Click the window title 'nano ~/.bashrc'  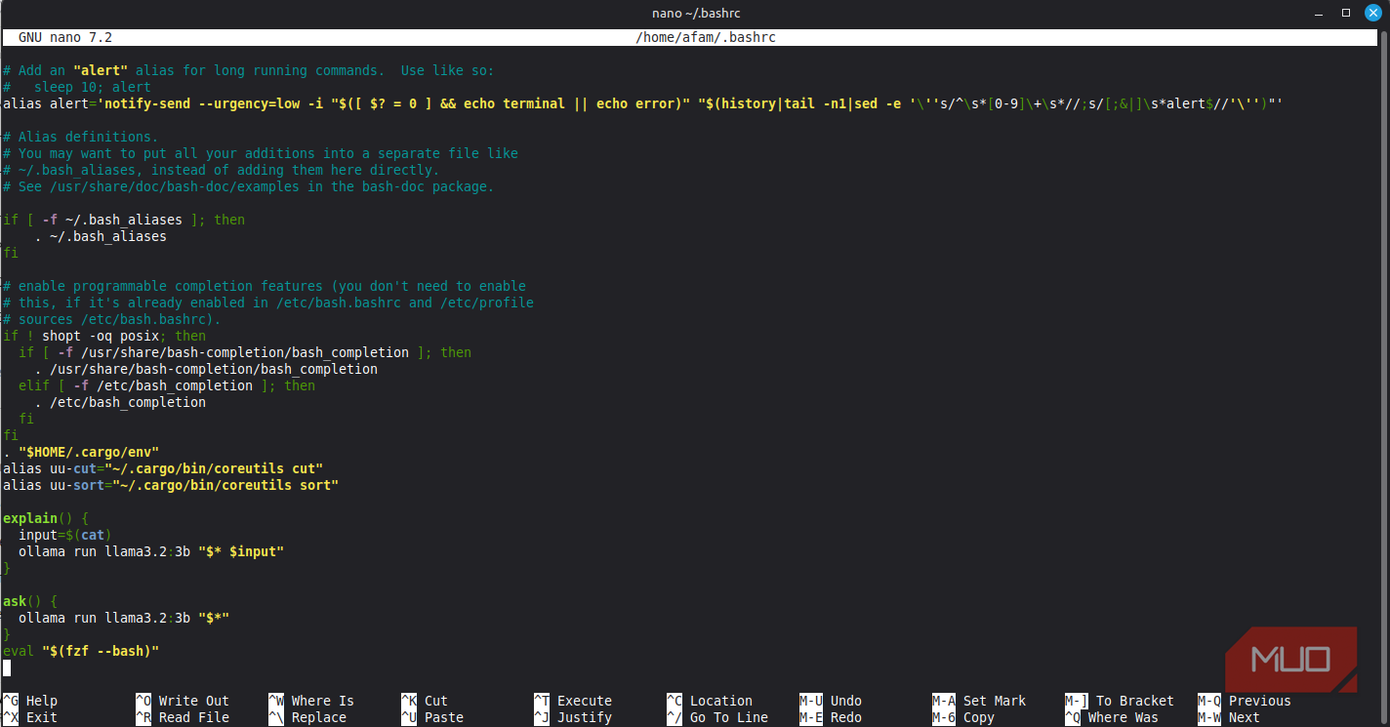click(694, 13)
